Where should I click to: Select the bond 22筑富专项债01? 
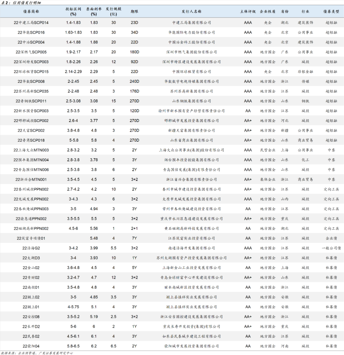click(31, 238)
